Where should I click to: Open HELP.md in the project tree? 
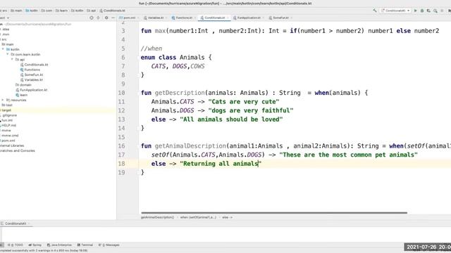point(8,125)
